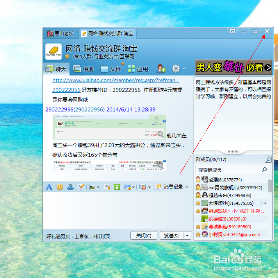Expand the screen capture dropdown arrow
This screenshot has height=278, width=278.
tap(133, 187)
